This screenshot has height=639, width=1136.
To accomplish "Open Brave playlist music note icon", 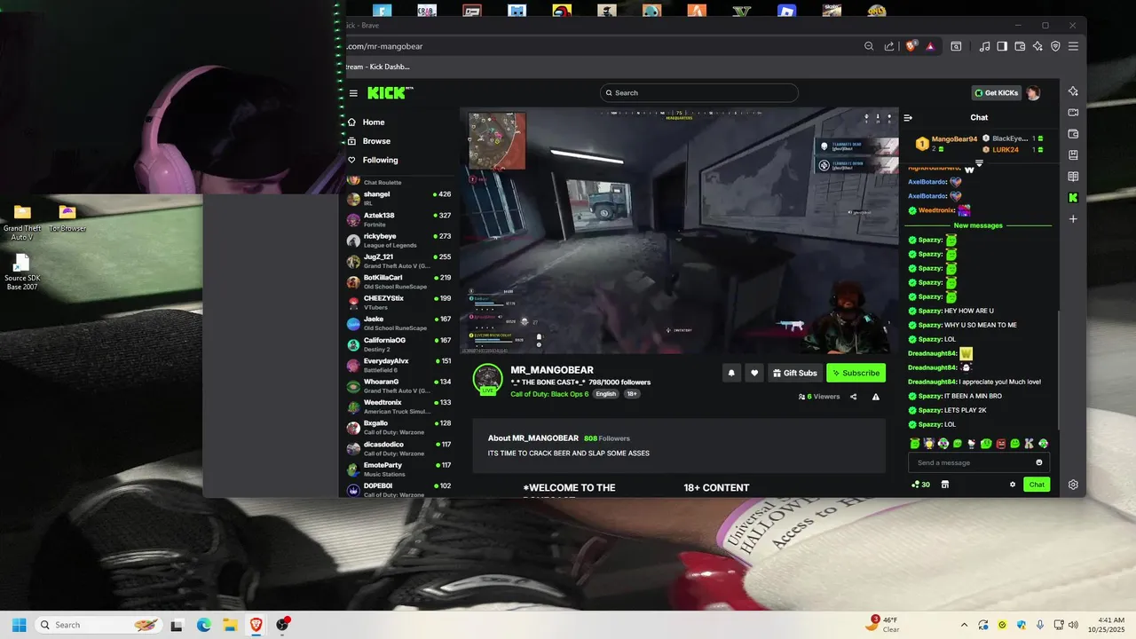I will [x=985, y=46].
